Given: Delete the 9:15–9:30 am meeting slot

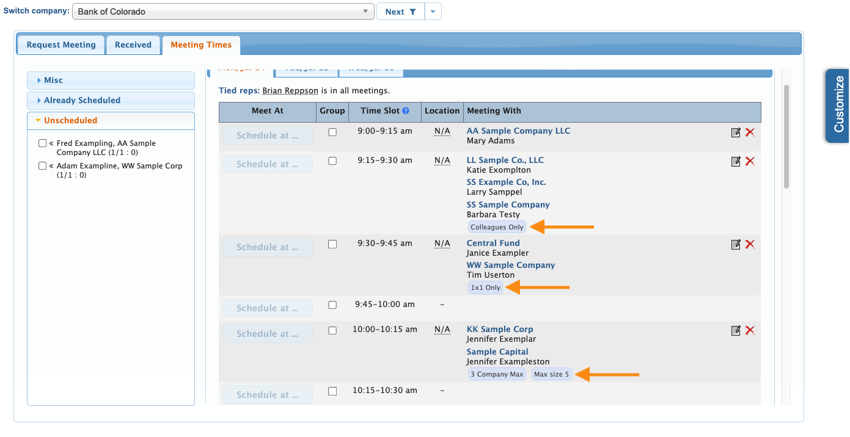Looking at the screenshot, I should click(750, 162).
